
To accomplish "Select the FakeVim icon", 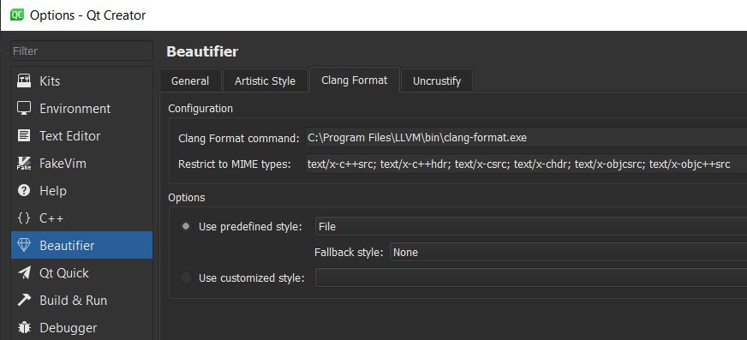I will click(x=24, y=164).
